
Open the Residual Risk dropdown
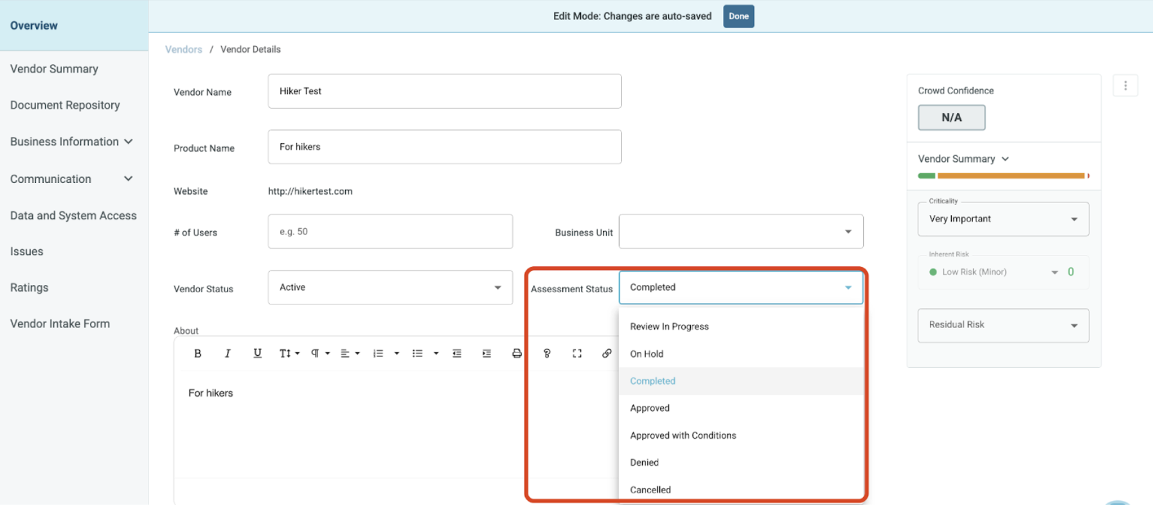[x=1003, y=326]
